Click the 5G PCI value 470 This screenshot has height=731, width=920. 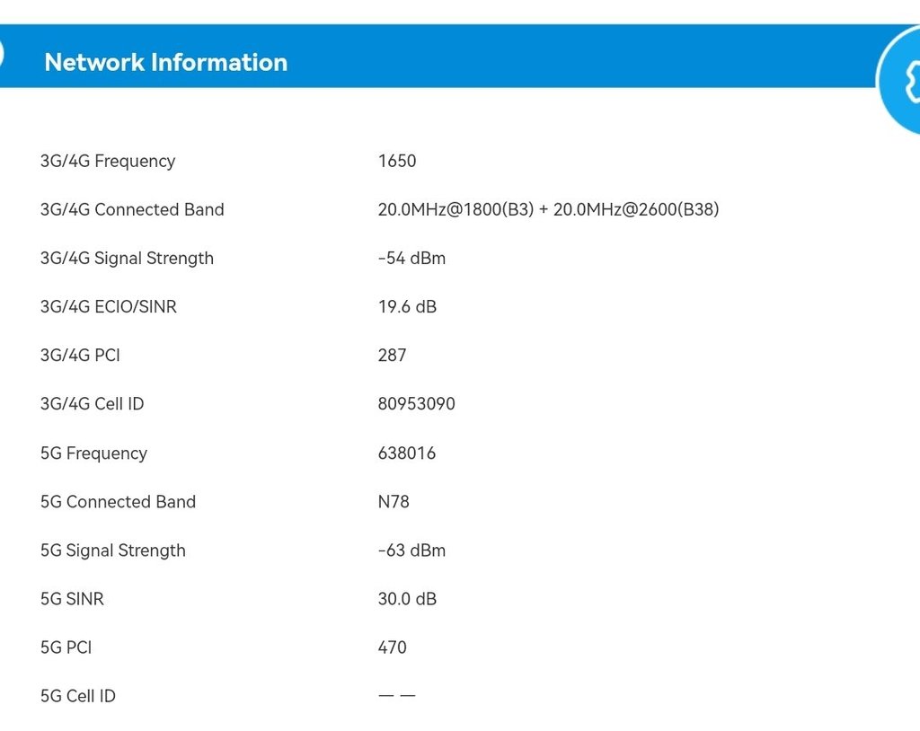pos(393,647)
